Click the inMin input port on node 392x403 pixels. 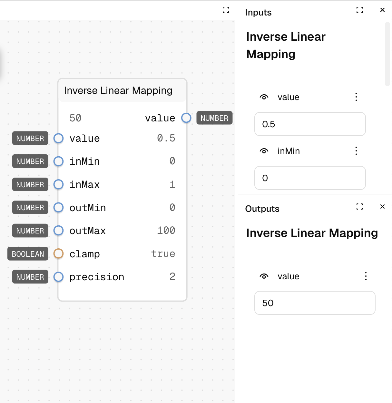click(58, 161)
